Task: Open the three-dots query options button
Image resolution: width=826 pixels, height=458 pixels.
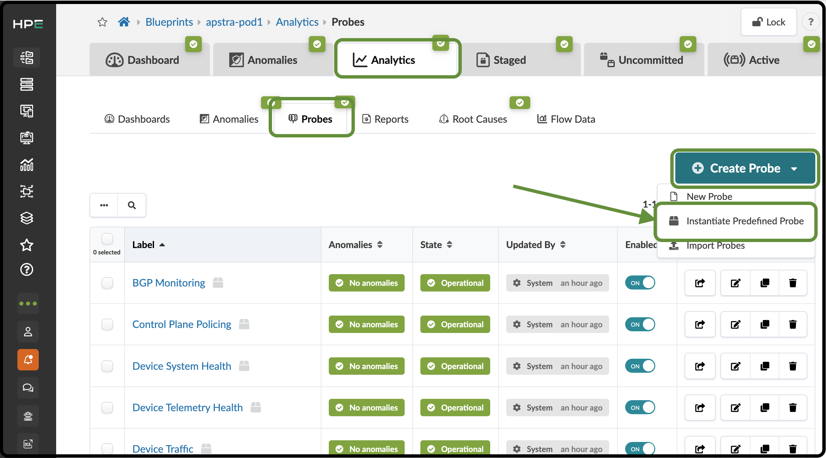Action: (104, 205)
